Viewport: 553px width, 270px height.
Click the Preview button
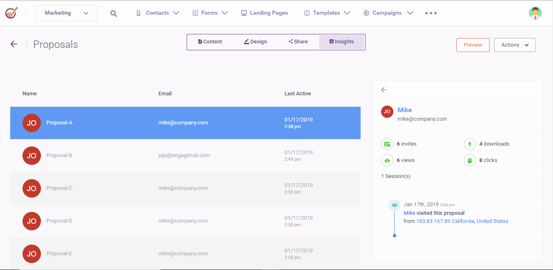click(x=473, y=45)
